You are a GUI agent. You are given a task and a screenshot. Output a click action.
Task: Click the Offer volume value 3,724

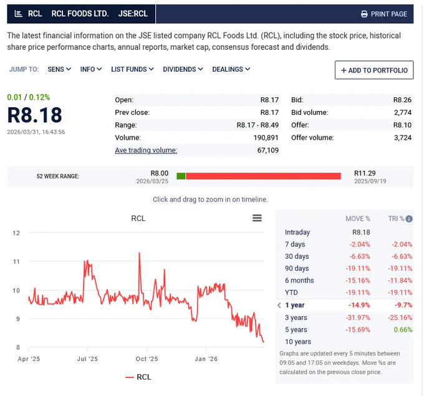point(403,138)
